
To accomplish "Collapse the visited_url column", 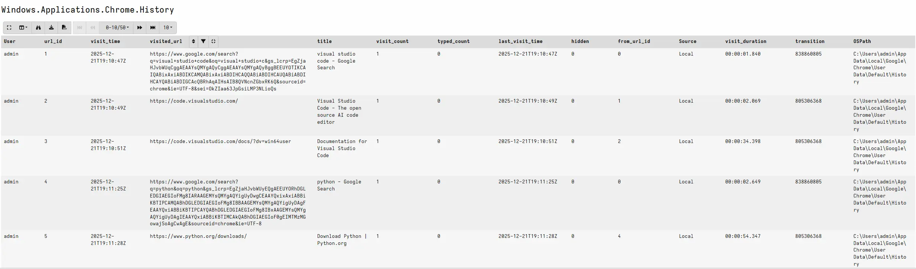I will (x=213, y=41).
